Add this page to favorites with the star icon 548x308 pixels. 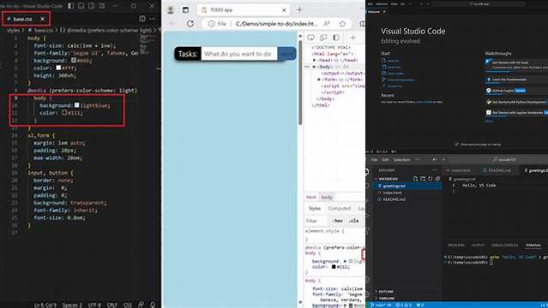[342, 24]
